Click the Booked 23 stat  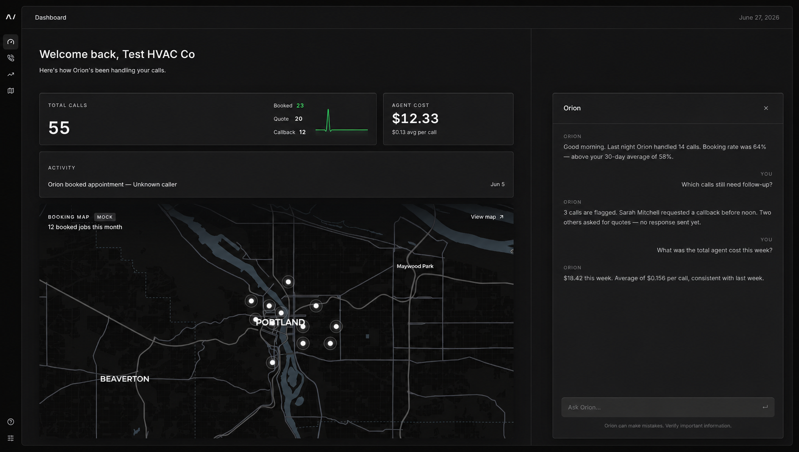pyautogui.click(x=289, y=105)
